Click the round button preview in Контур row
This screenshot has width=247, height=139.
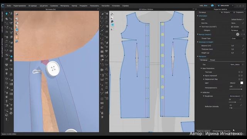click(238, 34)
